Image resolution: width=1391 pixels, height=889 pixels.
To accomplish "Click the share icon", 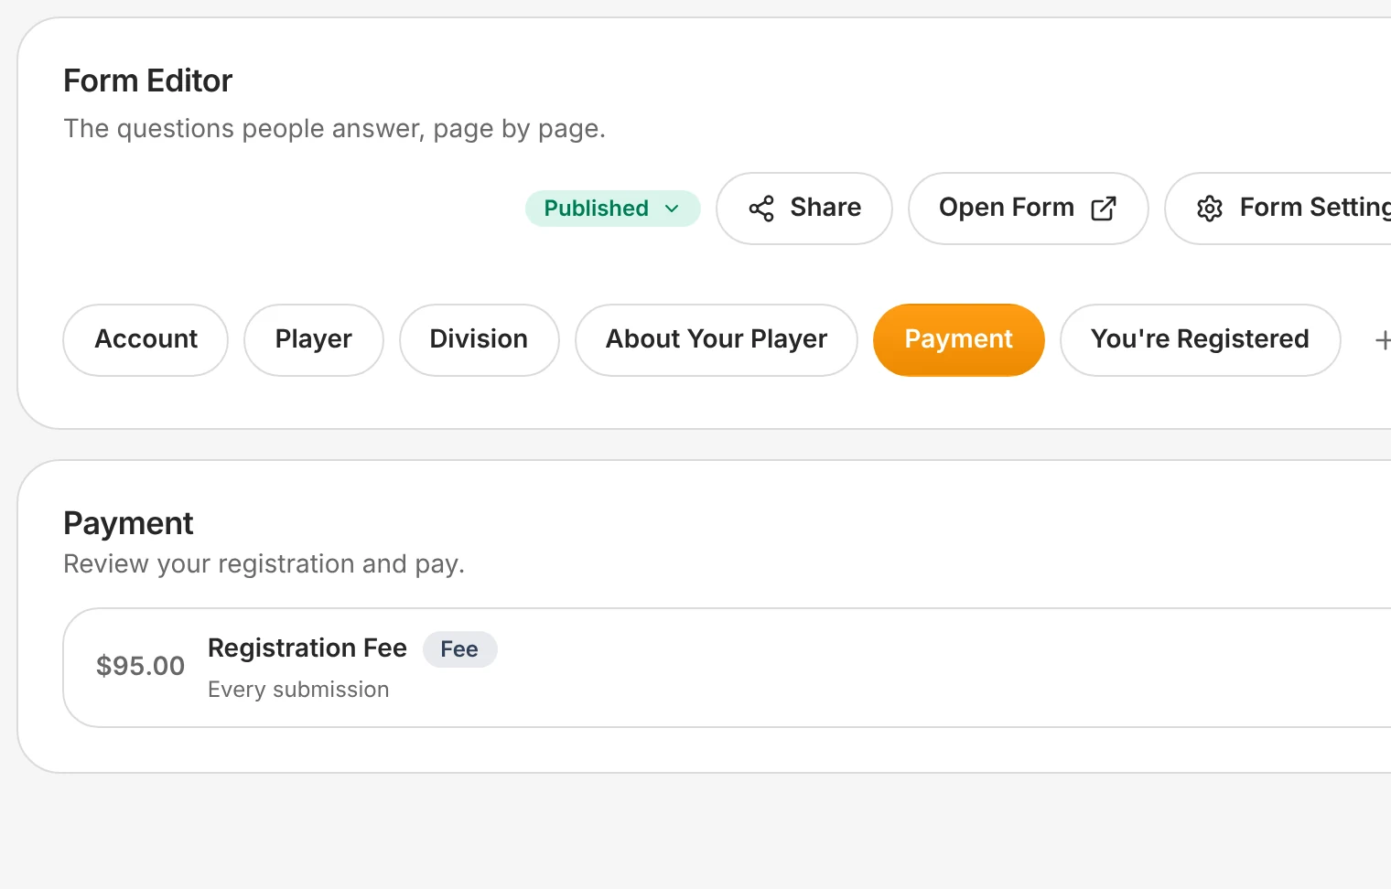I will pyautogui.click(x=761, y=209).
